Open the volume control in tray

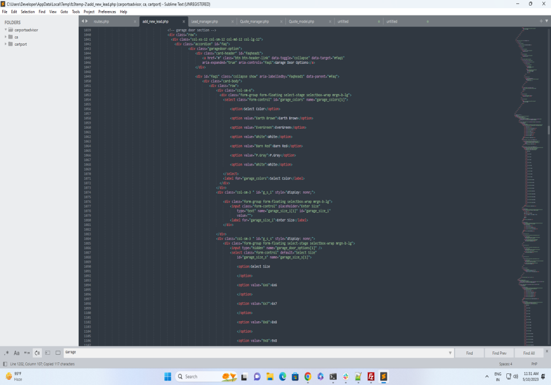(x=516, y=377)
